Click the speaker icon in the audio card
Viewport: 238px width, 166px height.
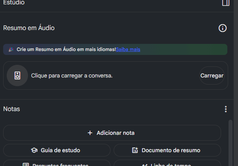(x=17, y=75)
